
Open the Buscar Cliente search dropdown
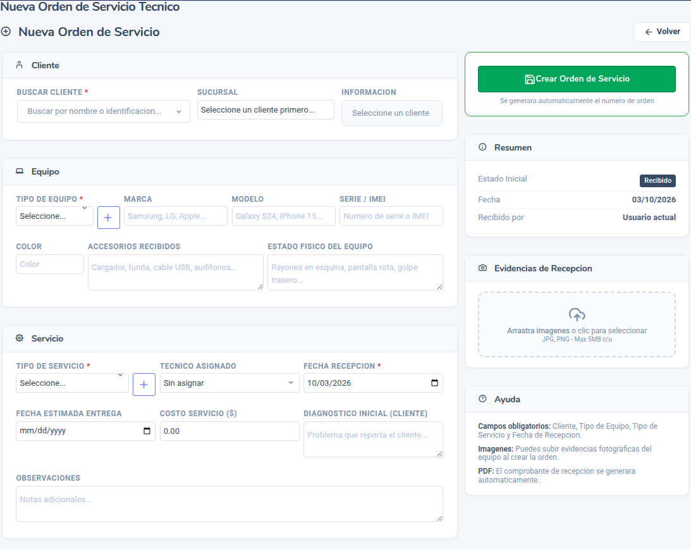[104, 111]
